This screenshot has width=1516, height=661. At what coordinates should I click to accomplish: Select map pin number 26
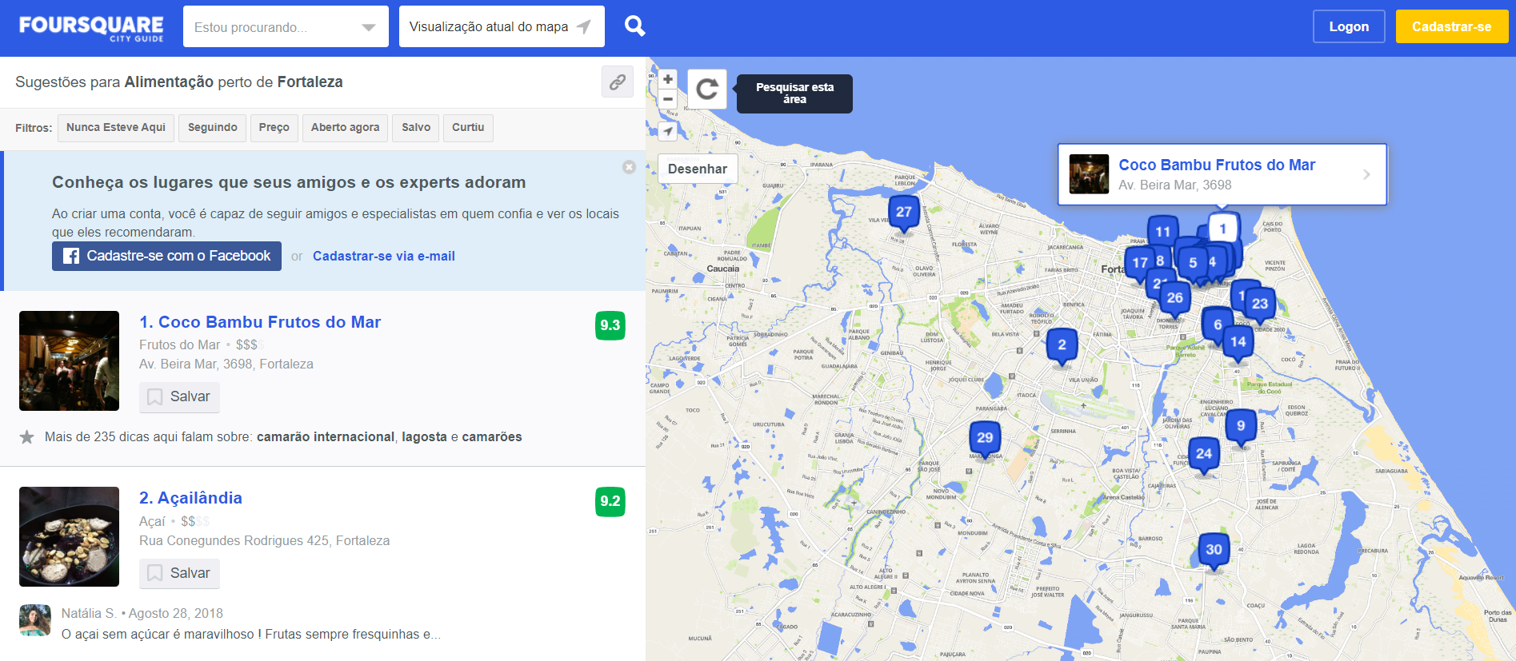coord(1174,299)
